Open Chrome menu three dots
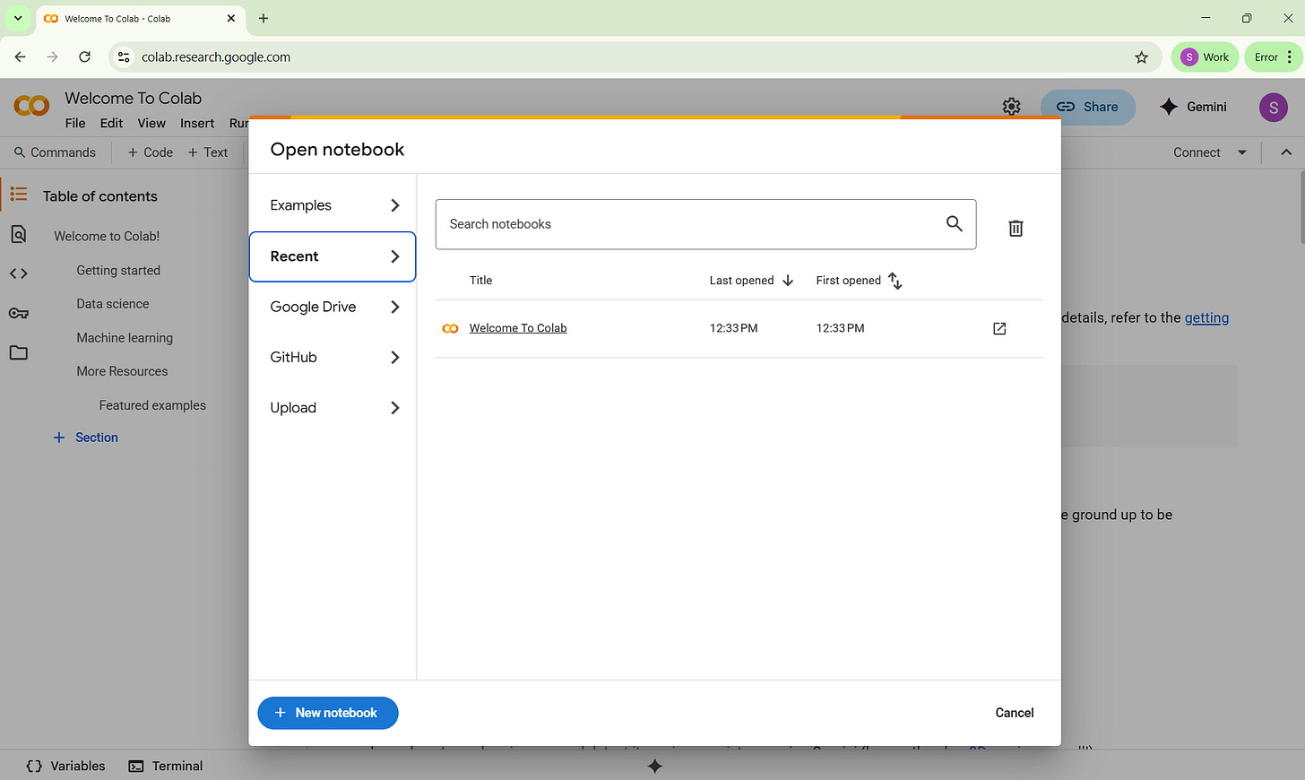 tap(1289, 56)
